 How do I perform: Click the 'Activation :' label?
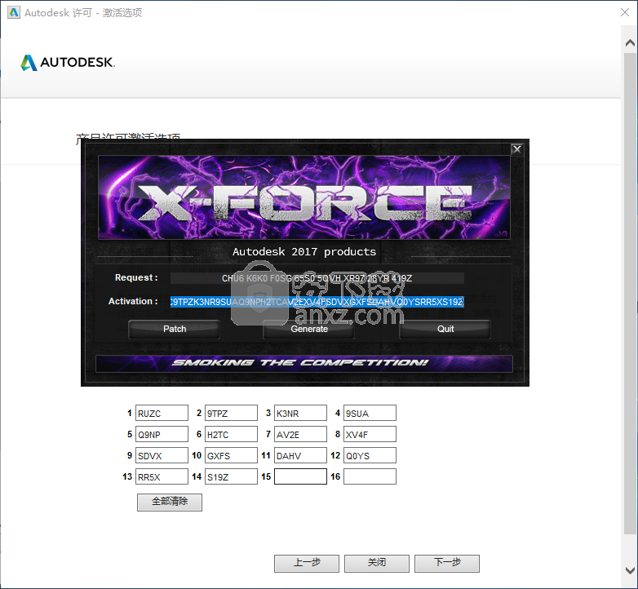pos(133,301)
